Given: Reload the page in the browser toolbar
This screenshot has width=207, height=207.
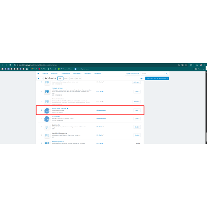Looking at the screenshot, I should [x=10, y=65].
